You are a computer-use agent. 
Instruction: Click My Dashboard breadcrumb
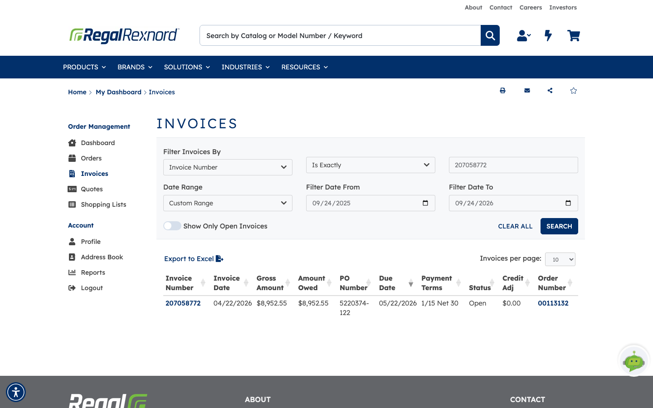pyautogui.click(x=118, y=92)
